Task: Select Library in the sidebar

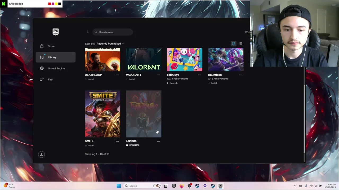Action: [x=56, y=57]
